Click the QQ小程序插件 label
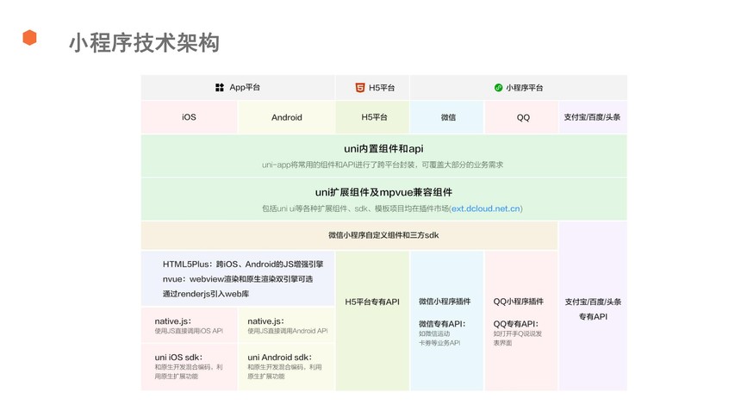 point(519,302)
